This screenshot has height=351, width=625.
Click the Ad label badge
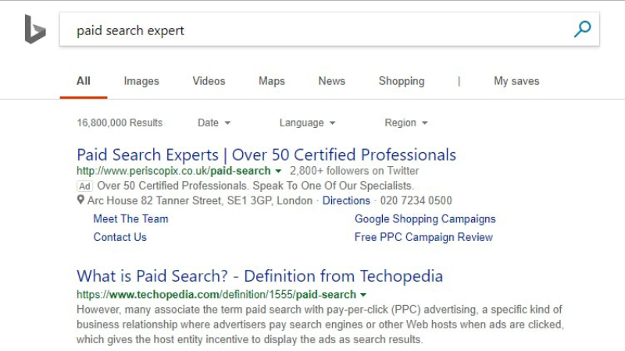[x=84, y=186]
